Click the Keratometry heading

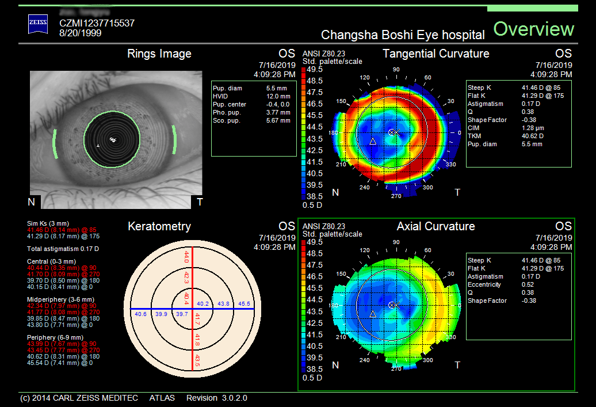coord(159,226)
